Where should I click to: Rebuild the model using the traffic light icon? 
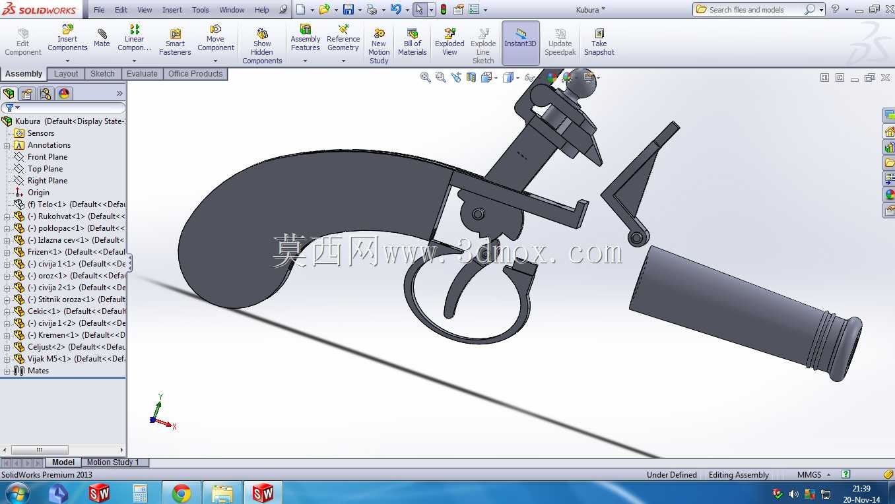[x=443, y=9]
